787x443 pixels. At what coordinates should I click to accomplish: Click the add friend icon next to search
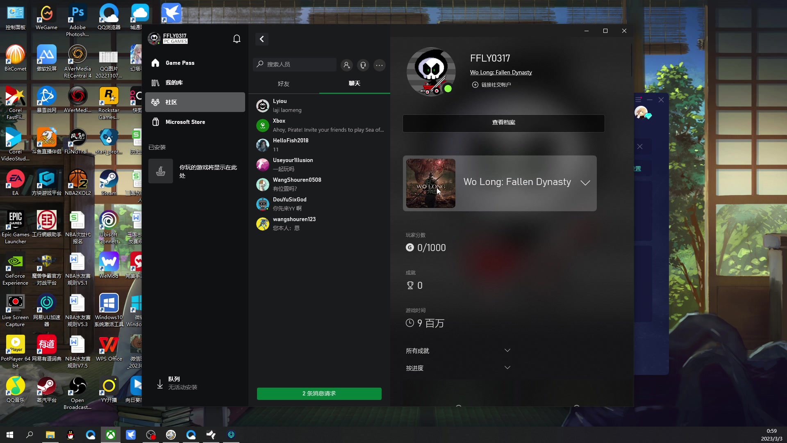click(346, 65)
